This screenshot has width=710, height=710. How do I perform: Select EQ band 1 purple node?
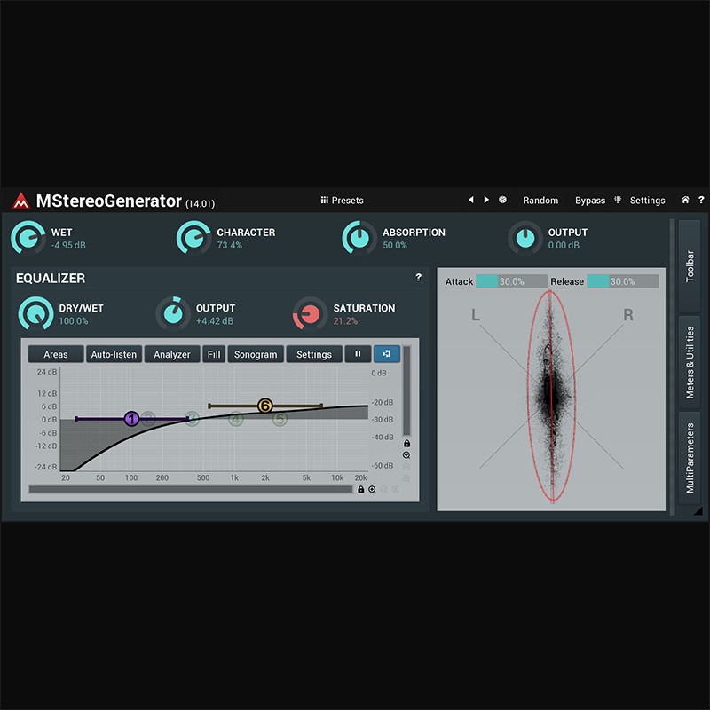(x=131, y=419)
